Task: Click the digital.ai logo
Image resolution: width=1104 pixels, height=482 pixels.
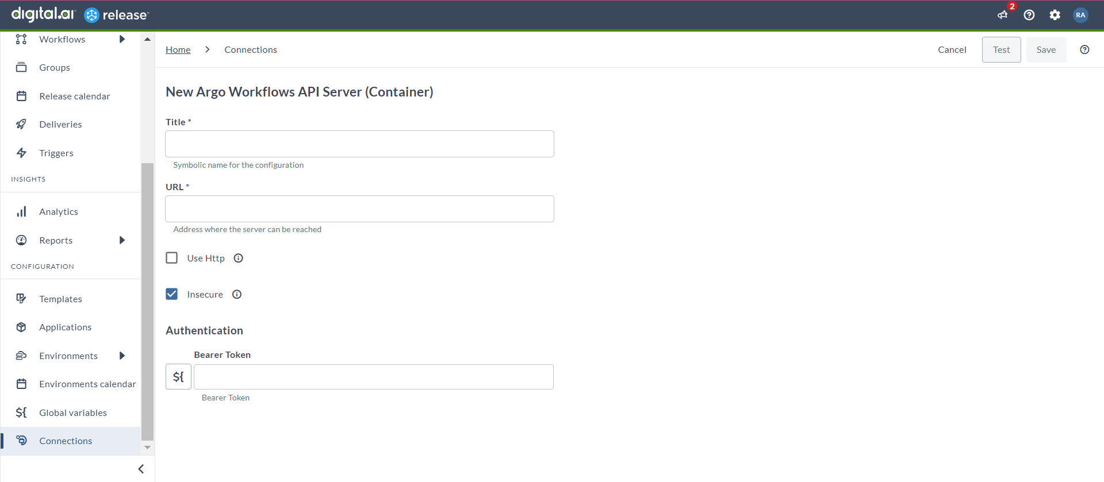Action: tap(43, 14)
